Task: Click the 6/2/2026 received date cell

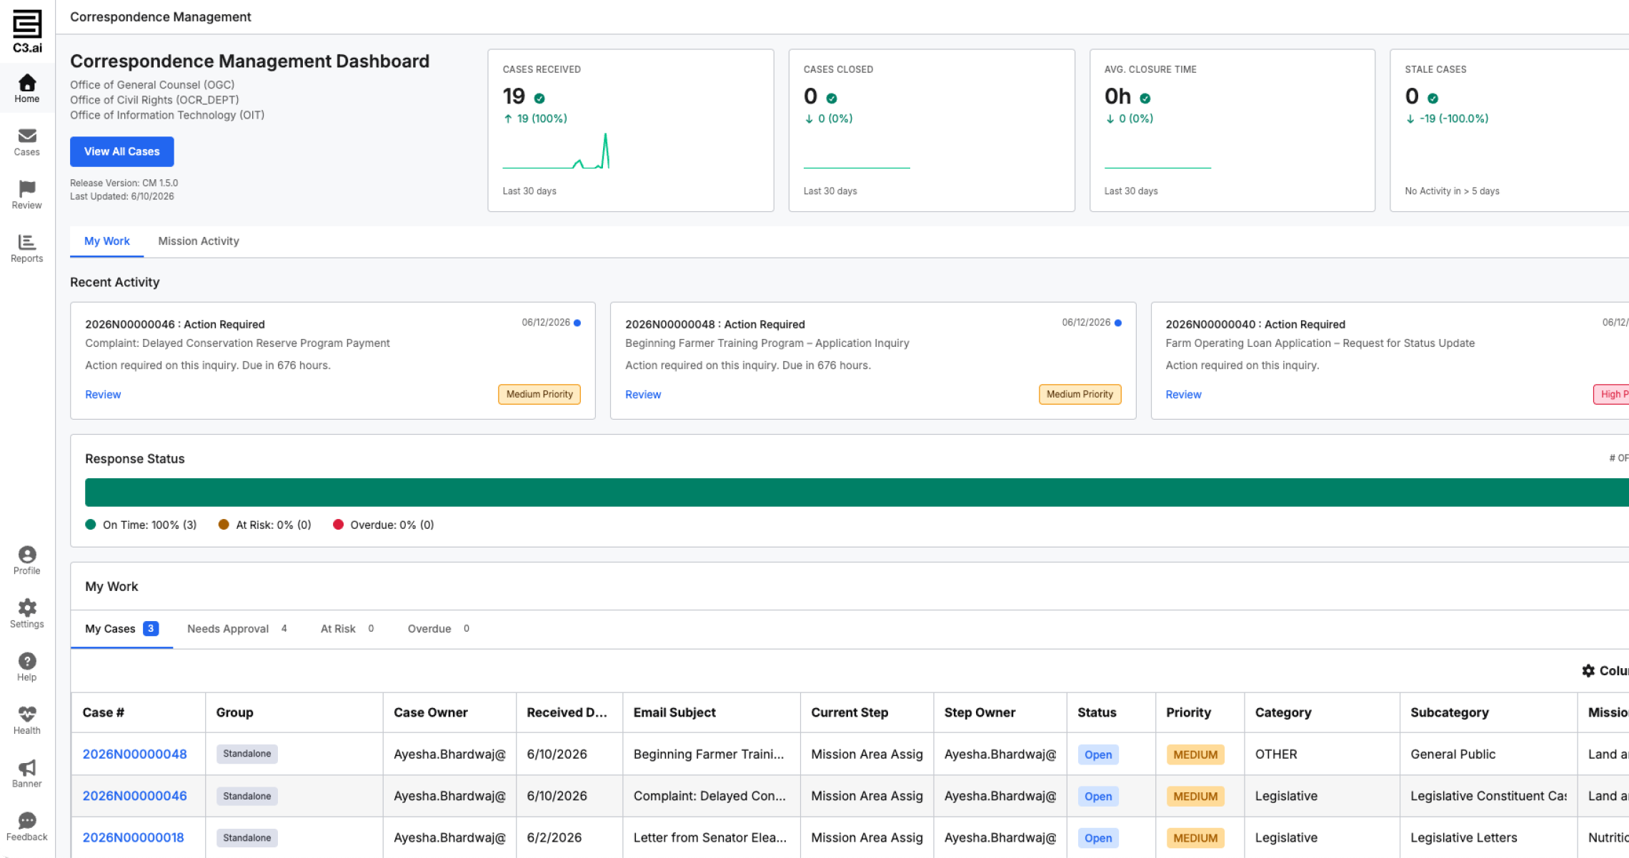Action: pyautogui.click(x=569, y=838)
